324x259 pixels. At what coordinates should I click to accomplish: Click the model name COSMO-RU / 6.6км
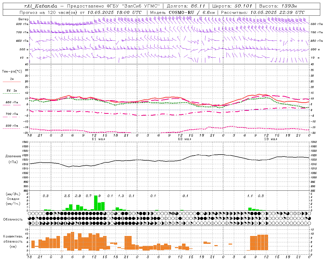click(x=192, y=12)
